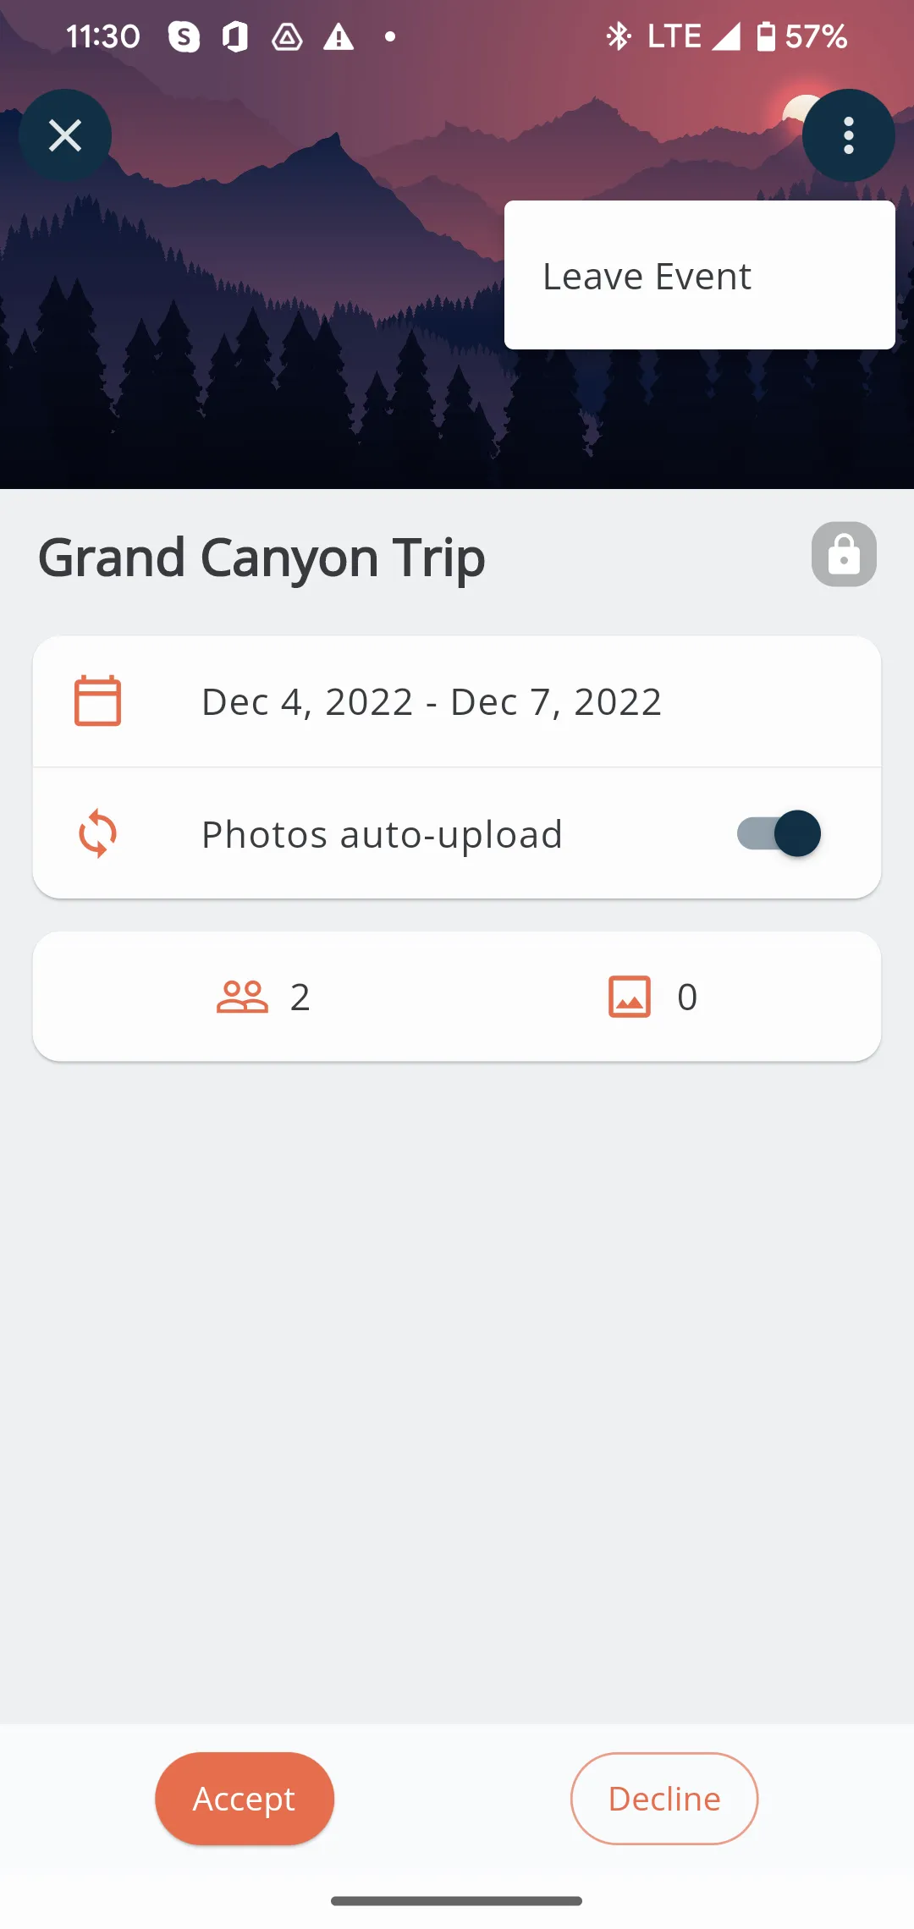The height and width of the screenshot is (1929, 914).
Task: Close the event with the X icon
Action: click(65, 135)
